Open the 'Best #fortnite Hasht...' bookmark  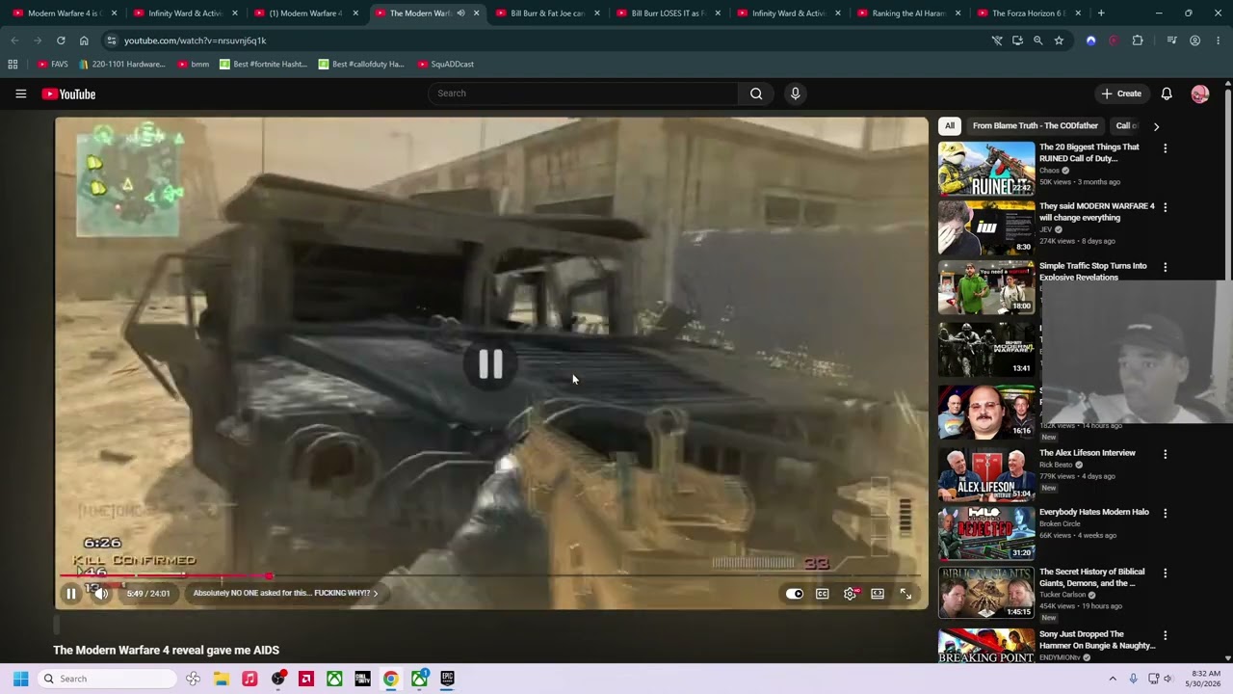coord(263,65)
